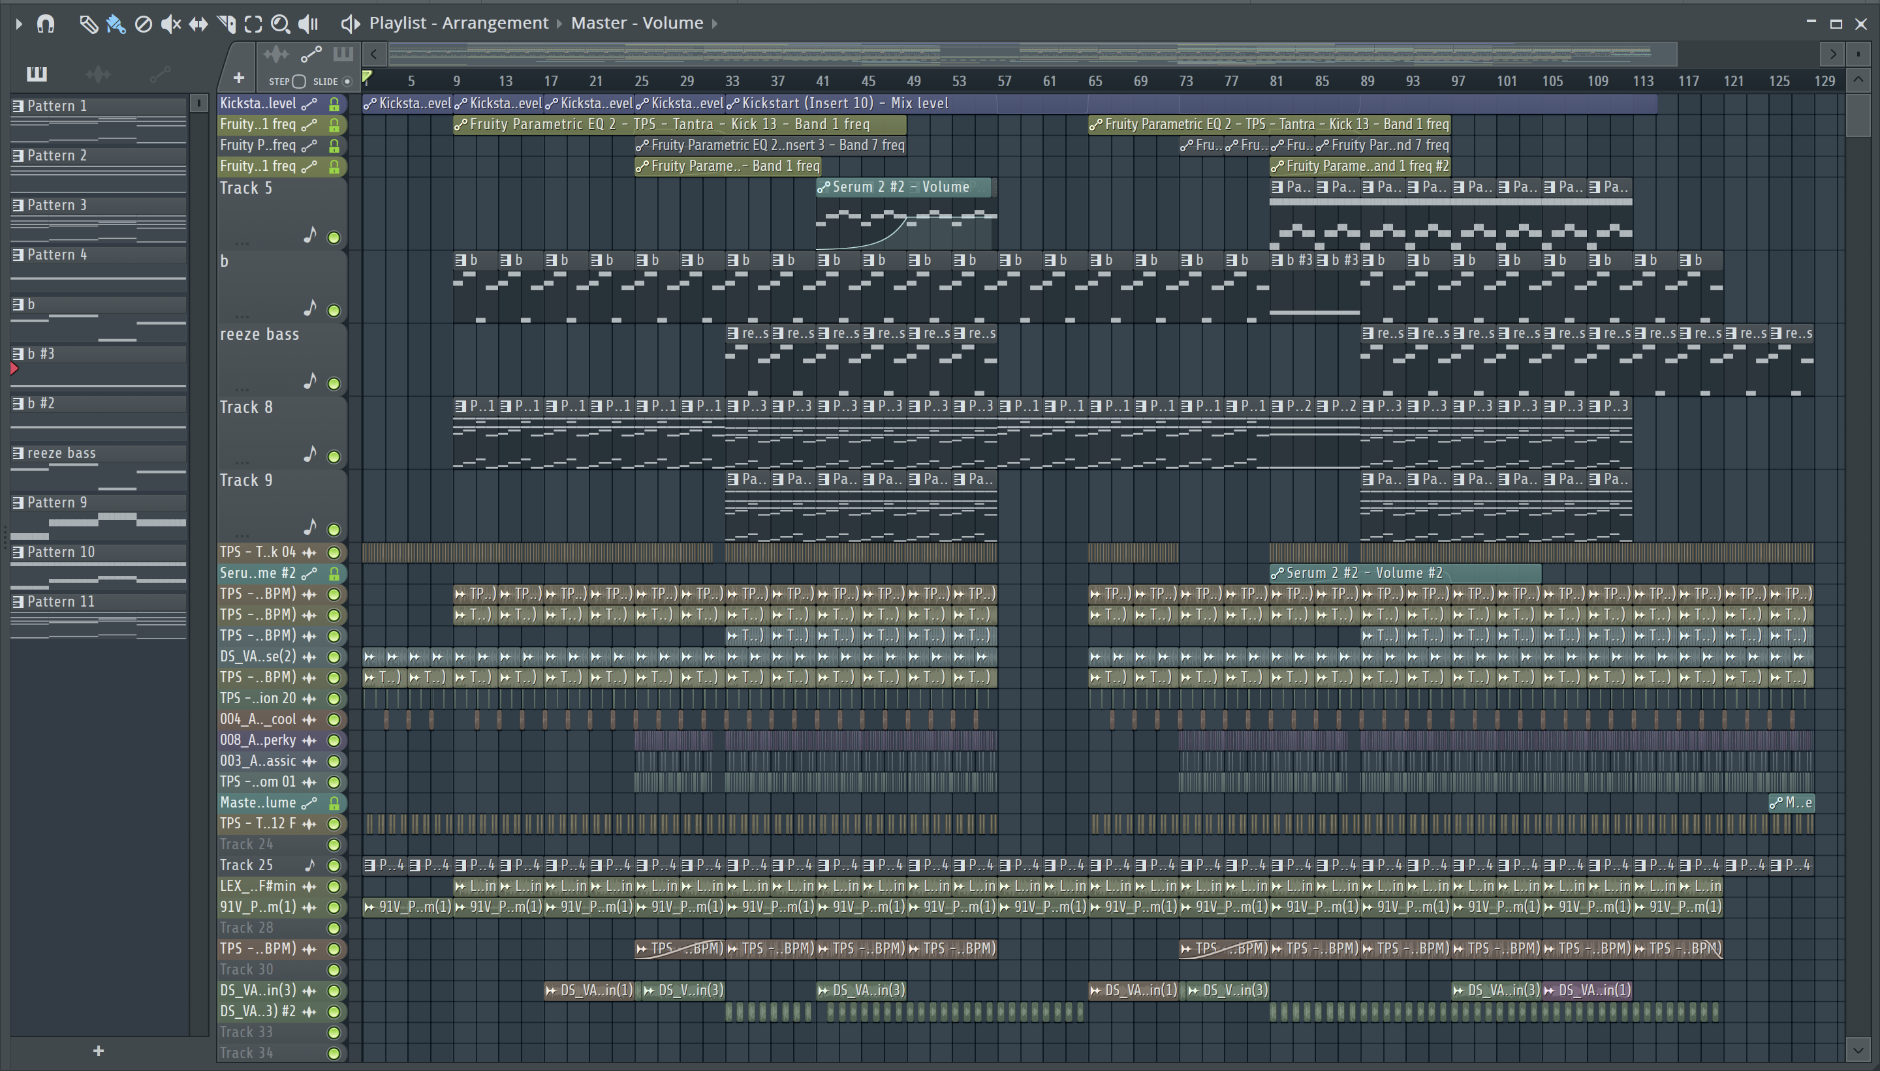The width and height of the screenshot is (1880, 1071).
Task: Toggle lock on the Fruity P..freq track
Action: coord(334,145)
